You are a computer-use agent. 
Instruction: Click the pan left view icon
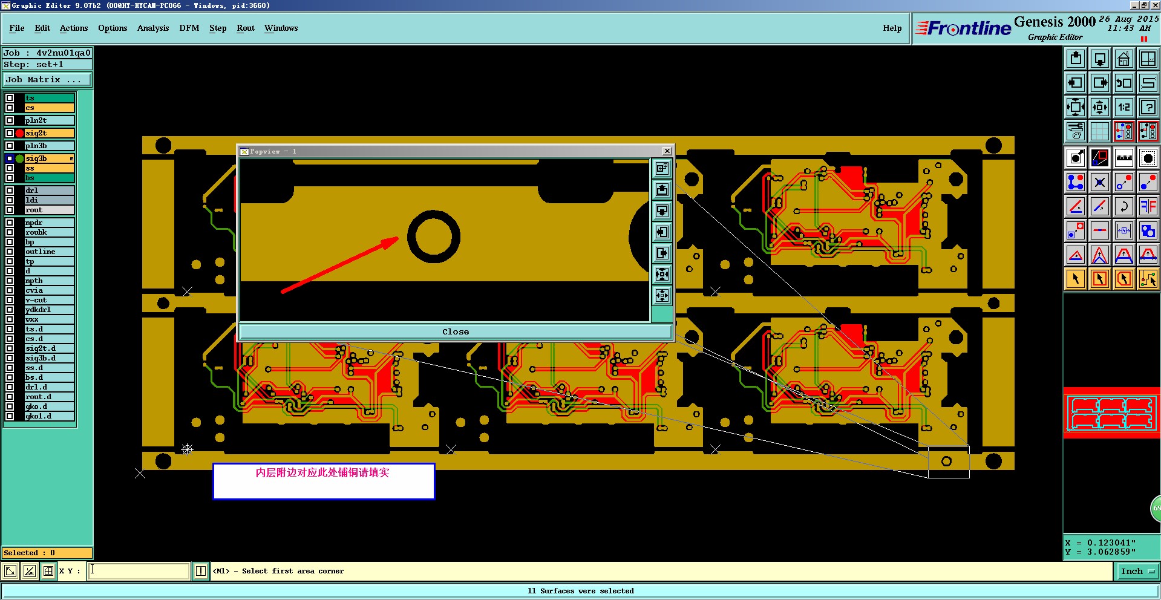click(1076, 83)
